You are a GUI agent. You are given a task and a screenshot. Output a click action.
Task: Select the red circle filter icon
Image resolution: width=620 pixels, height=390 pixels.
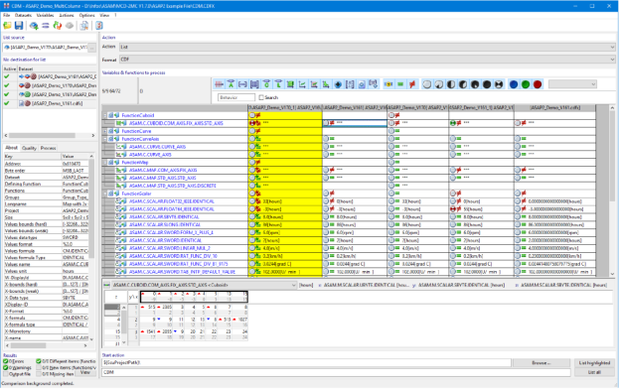coord(538,84)
